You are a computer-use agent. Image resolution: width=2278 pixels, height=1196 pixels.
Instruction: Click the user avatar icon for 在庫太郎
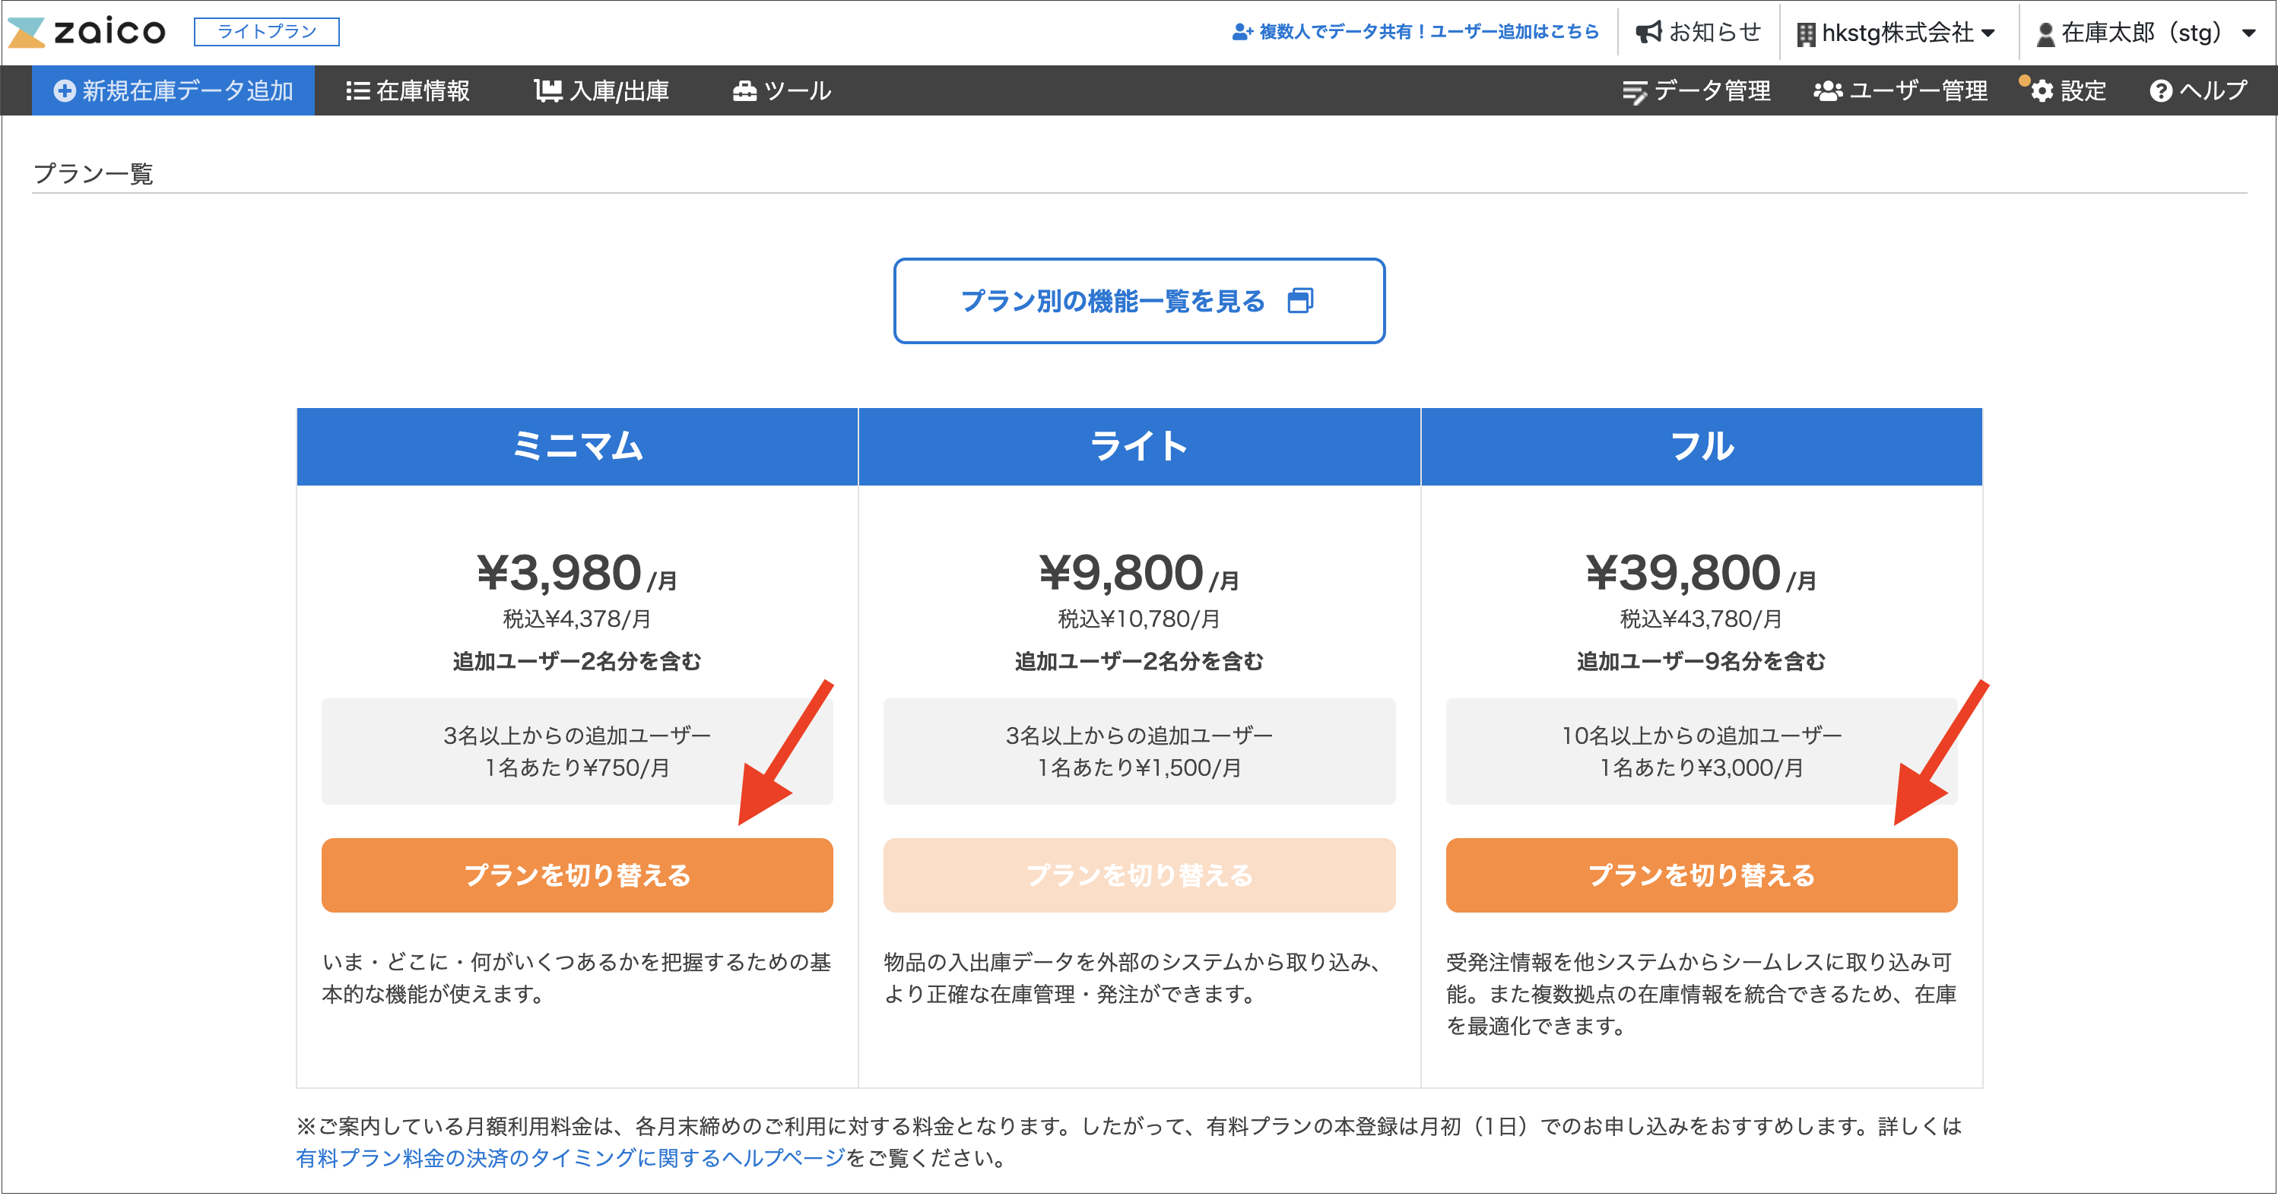pyautogui.click(x=2045, y=34)
